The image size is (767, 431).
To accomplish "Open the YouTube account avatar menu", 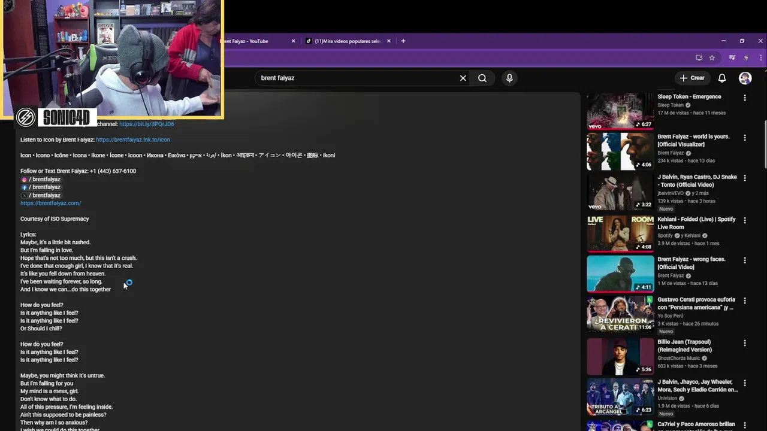I will [x=745, y=78].
